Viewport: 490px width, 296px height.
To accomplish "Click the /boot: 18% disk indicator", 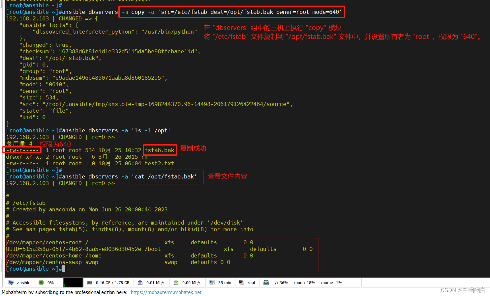I will (304, 283).
